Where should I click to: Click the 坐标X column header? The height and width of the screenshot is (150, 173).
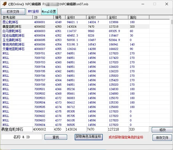(x=76, y=17)
